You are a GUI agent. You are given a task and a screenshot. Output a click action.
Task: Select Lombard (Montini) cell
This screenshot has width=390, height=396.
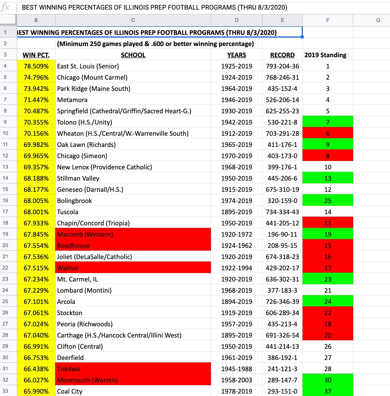pyautogui.click(x=133, y=290)
